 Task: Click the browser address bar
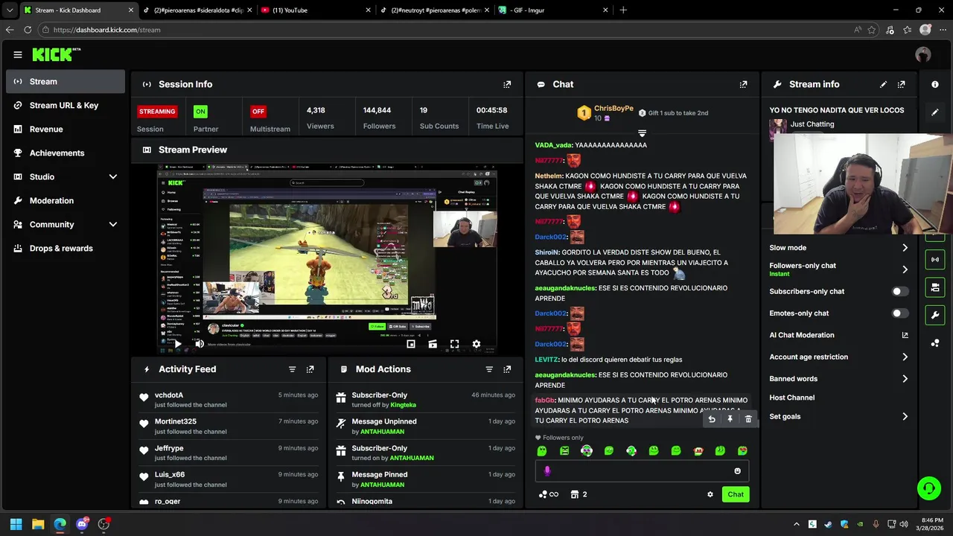(447, 30)
